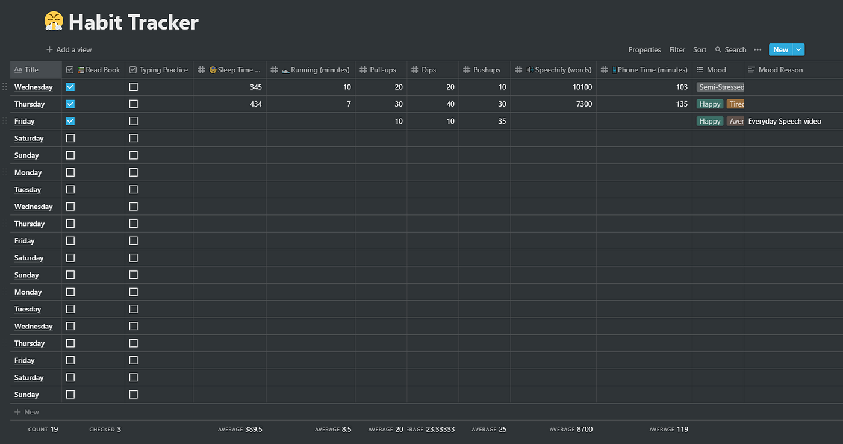Open the three-dot more options menu
The height and width of the screenshot is (444, 843).
pos(757,50)
